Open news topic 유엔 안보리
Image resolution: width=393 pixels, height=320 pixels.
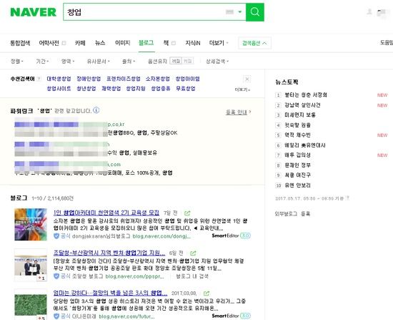[x=297, y=185]
